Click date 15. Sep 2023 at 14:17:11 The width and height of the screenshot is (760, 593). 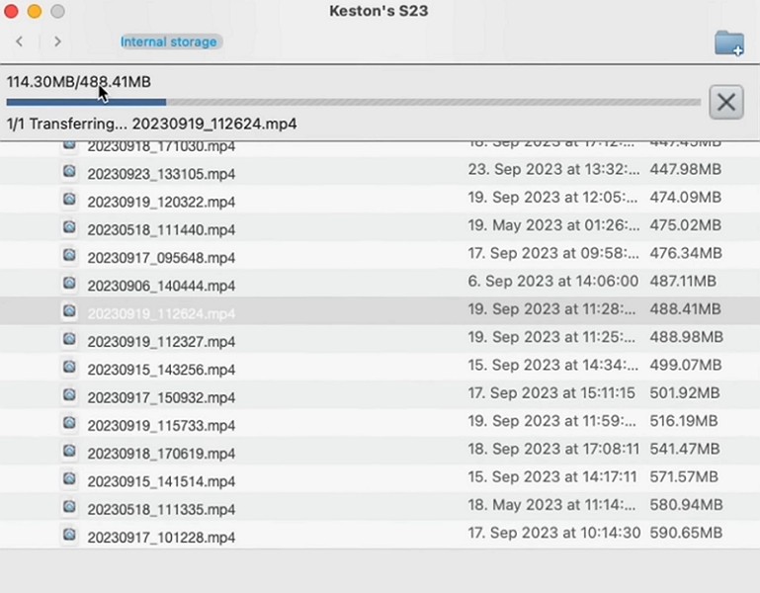pyautogui.click(x=552, y=477)
